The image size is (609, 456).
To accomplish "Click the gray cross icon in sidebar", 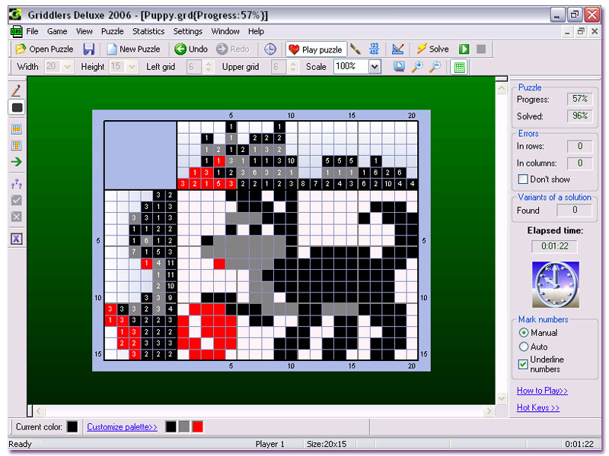I will (x=16, y=217).
